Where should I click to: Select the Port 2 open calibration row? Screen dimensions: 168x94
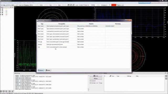click(x=84, y=37)
